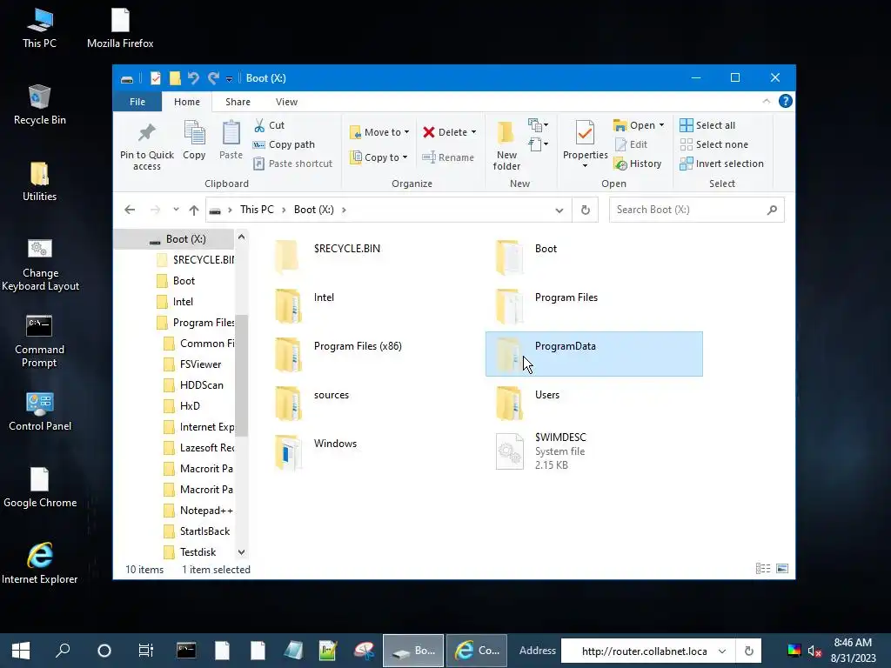Click the History icon
This screenshot has width=891, height=668.
(x=620, y=164)
